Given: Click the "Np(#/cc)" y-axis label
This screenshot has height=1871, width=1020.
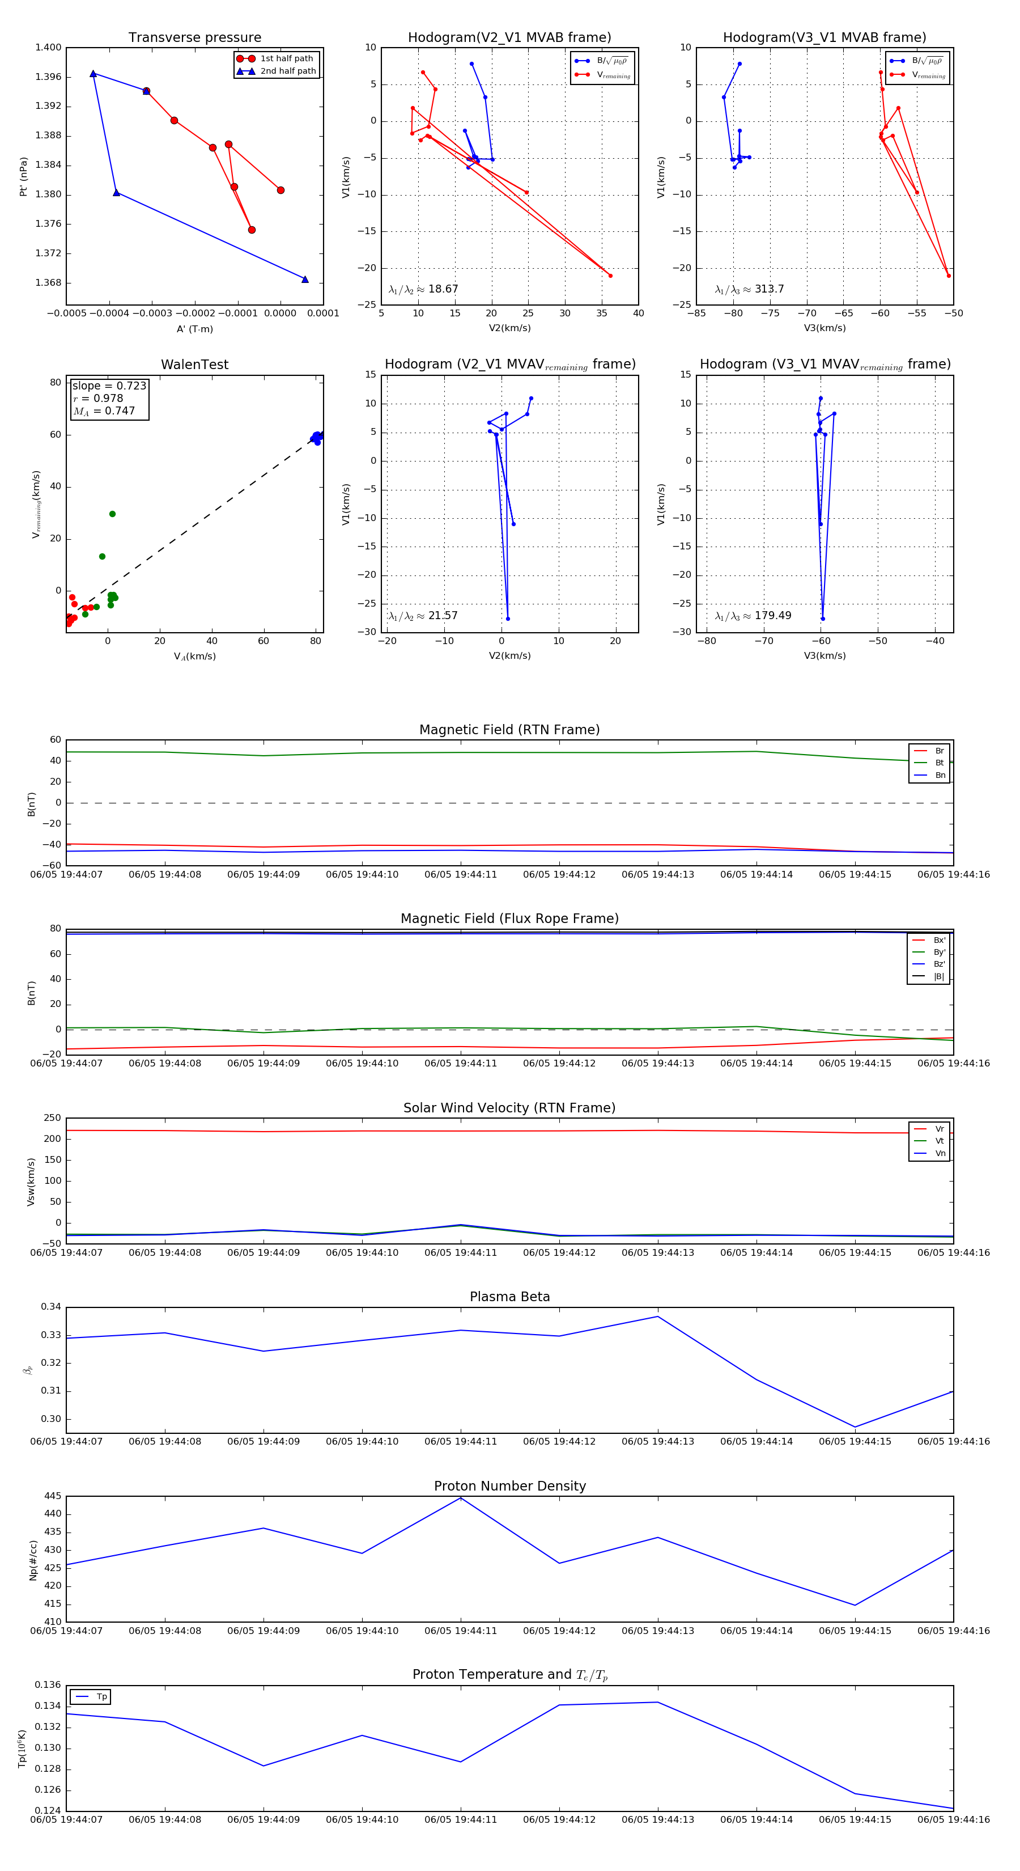Looking at the screenshot, I should coord(33,1560).
